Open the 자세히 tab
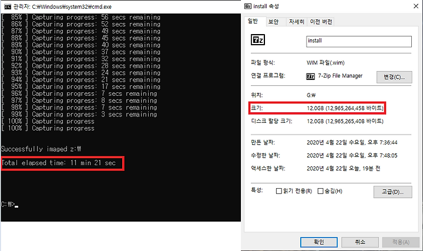This screenshot has height=251, width=423. 297,22
